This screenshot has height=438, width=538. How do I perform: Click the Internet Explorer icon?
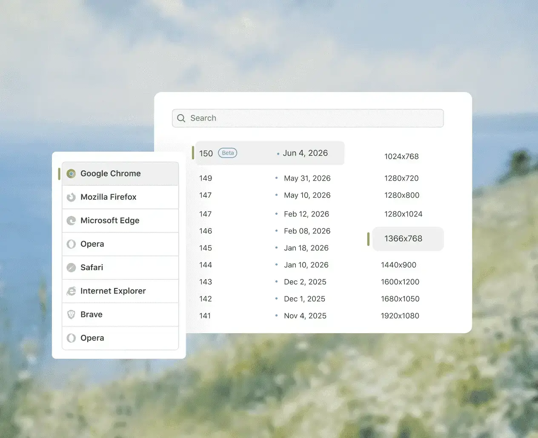coord(71,291)
